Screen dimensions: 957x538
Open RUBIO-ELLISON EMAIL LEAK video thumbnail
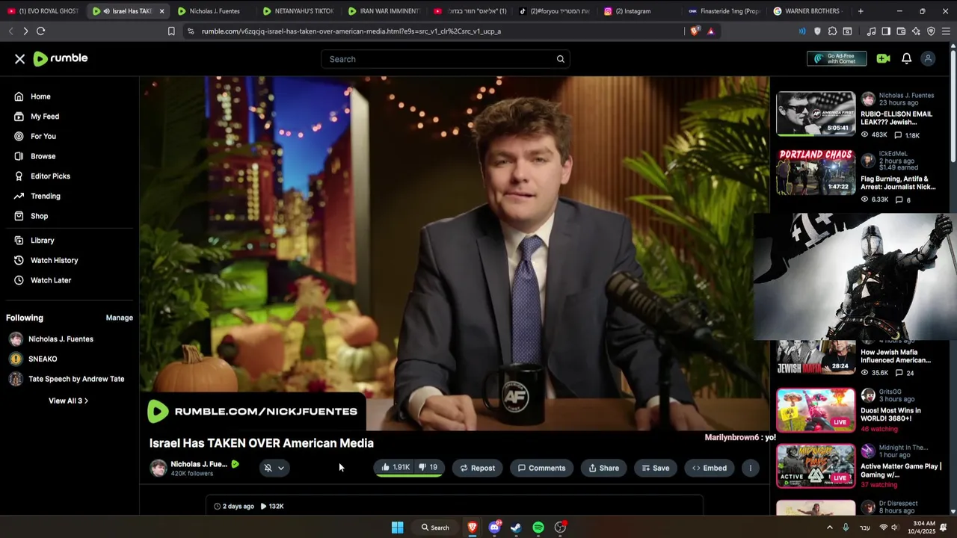(816, 114)
